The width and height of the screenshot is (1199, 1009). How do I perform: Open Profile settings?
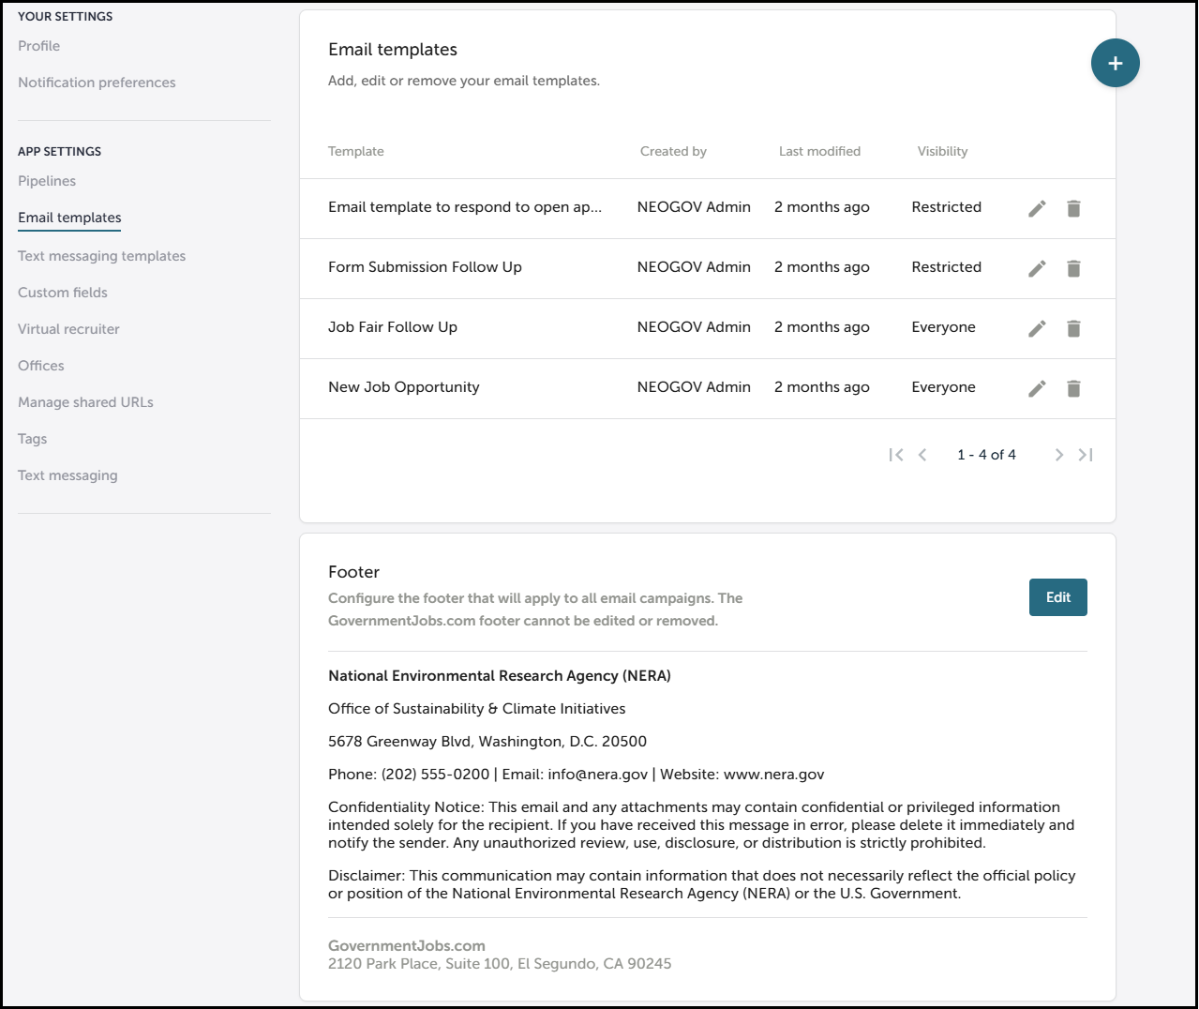click(x=38, y=46)
